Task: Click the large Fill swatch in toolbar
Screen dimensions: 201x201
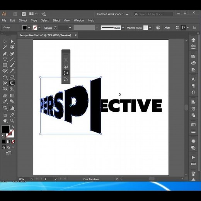Action: point(5,129)
